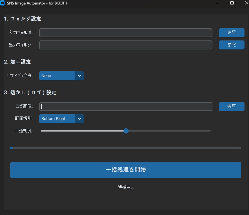The image size is (249, 215).
Task: Minimize the SNS Image Automator window
Action: tap(218, 3)
